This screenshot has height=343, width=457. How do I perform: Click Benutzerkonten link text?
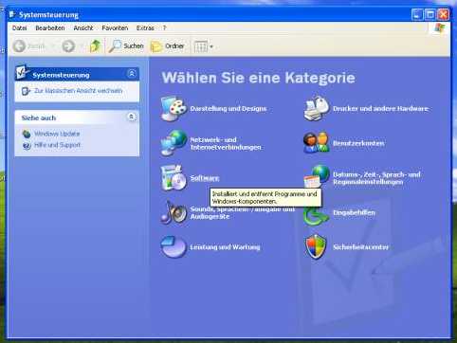tap(358, 143)
